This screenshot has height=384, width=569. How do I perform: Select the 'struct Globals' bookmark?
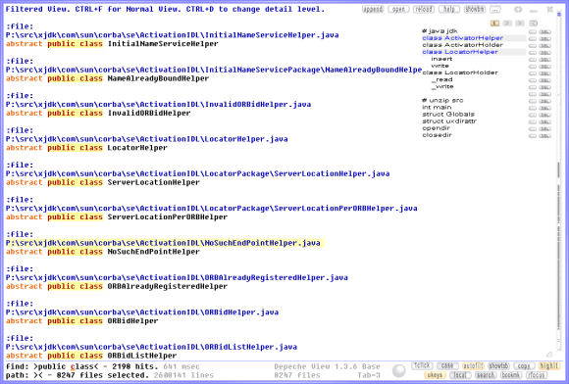pyautogui.click(x=448, y=114)
